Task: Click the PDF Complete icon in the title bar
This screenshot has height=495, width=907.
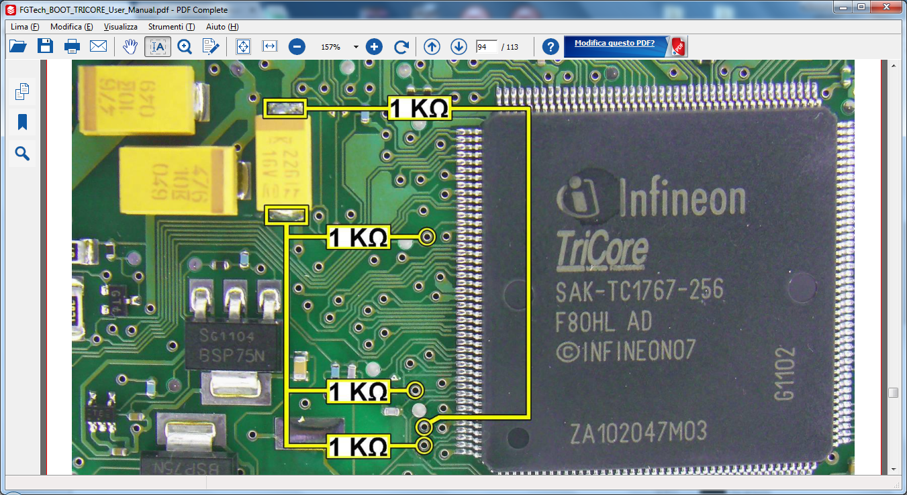Action: coord(9,9)
